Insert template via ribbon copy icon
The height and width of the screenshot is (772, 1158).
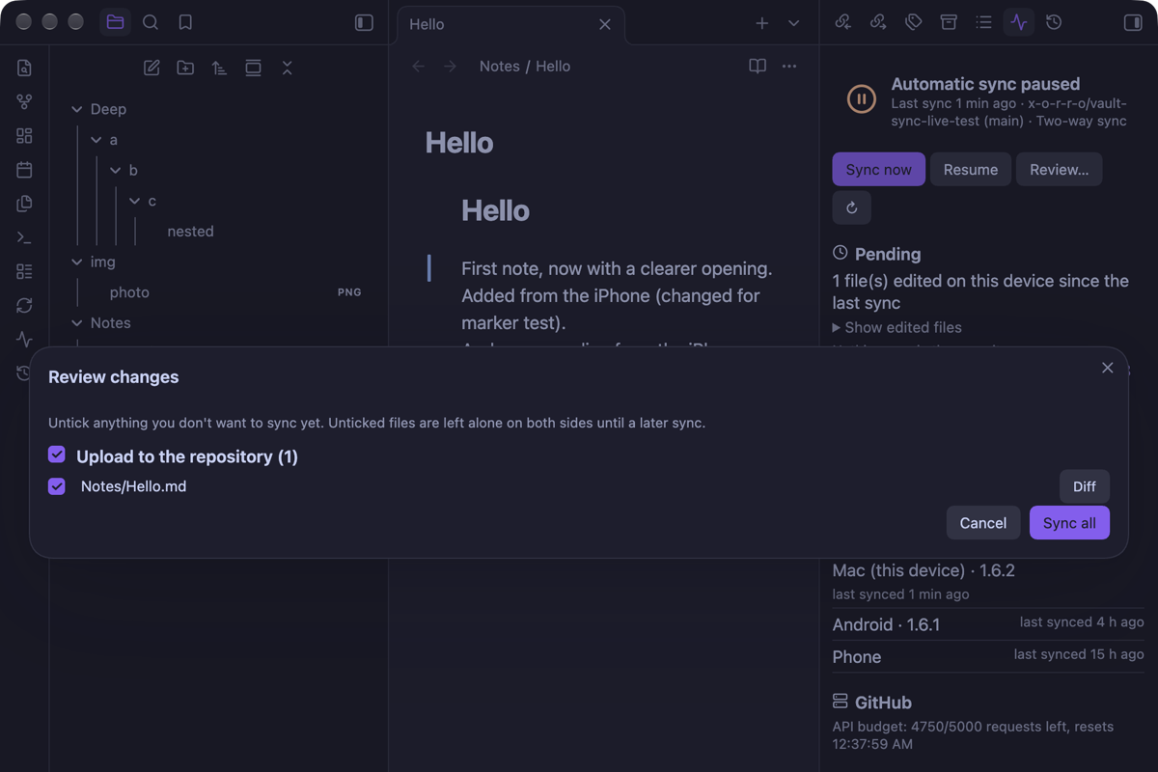pyautogui.click(x=24, y=204)
